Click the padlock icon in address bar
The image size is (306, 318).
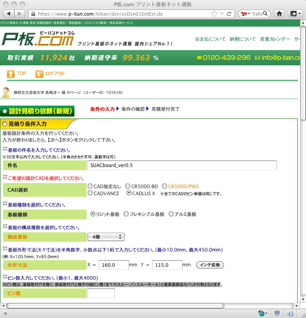(x=33, y=14)
